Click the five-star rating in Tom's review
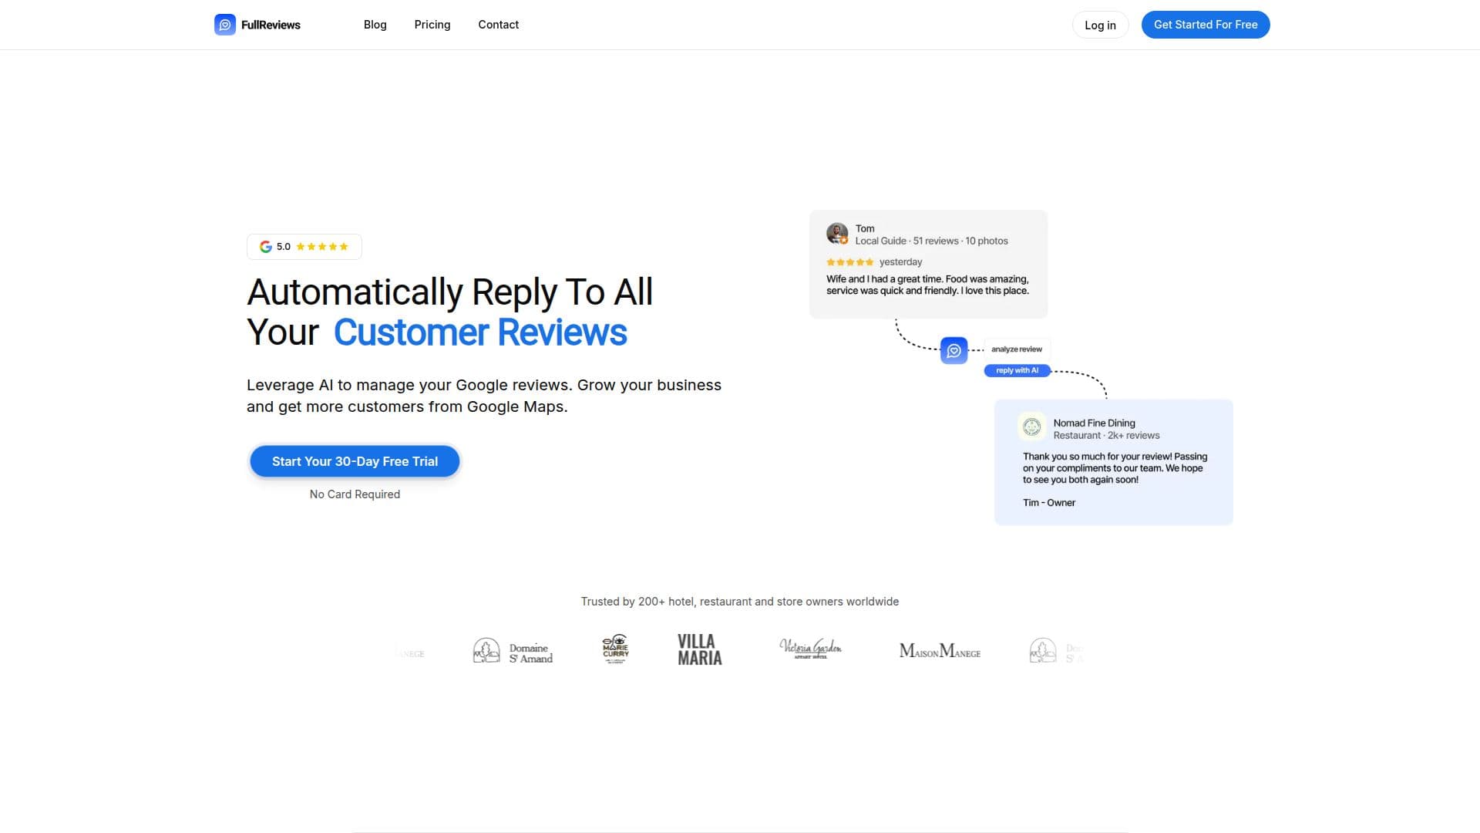This screenshot has height=833, width=1480. click(850, 262)
